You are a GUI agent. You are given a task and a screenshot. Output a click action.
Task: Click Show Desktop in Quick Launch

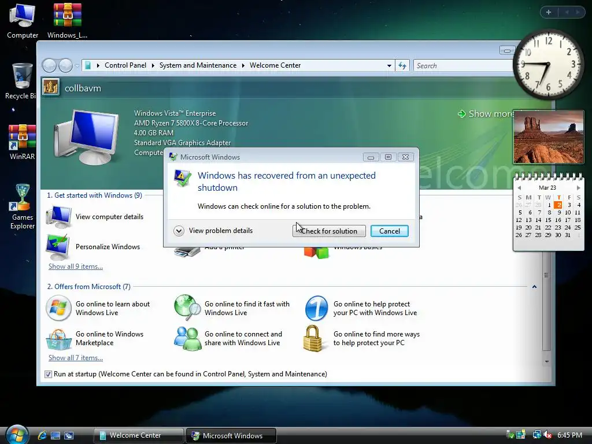(55, 435)
